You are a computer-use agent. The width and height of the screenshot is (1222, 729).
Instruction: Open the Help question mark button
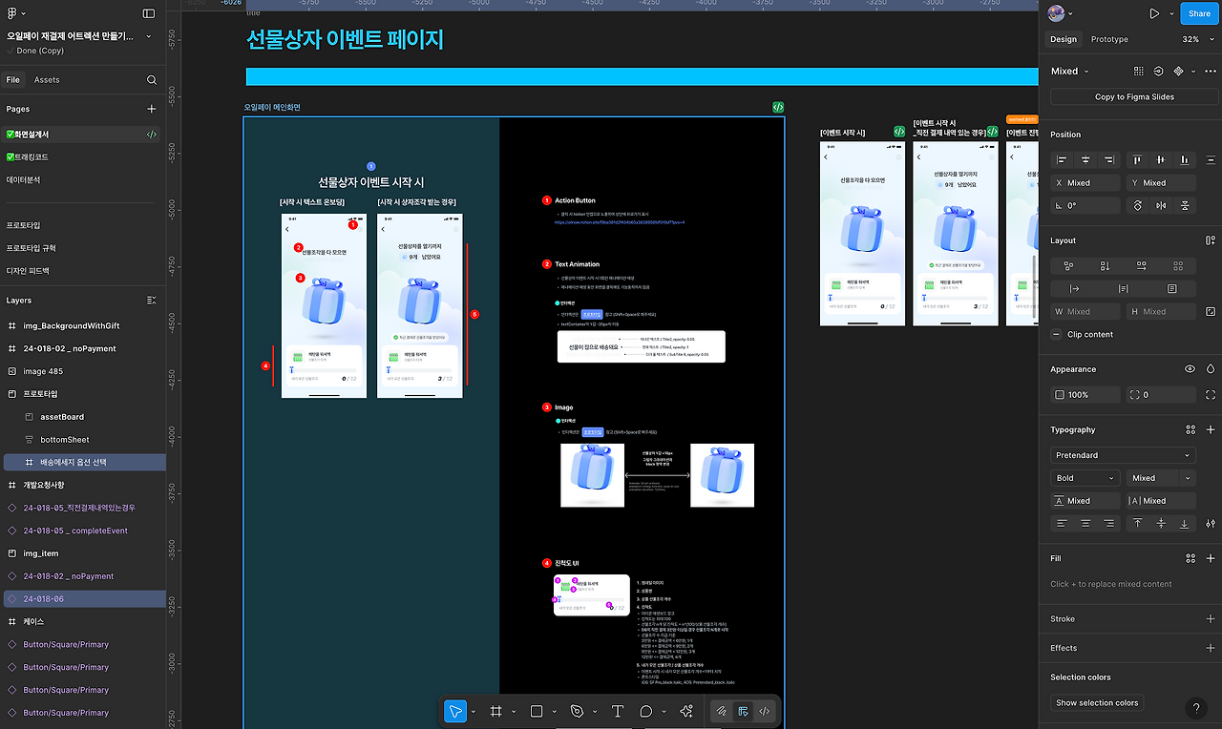click(1196, 708)
